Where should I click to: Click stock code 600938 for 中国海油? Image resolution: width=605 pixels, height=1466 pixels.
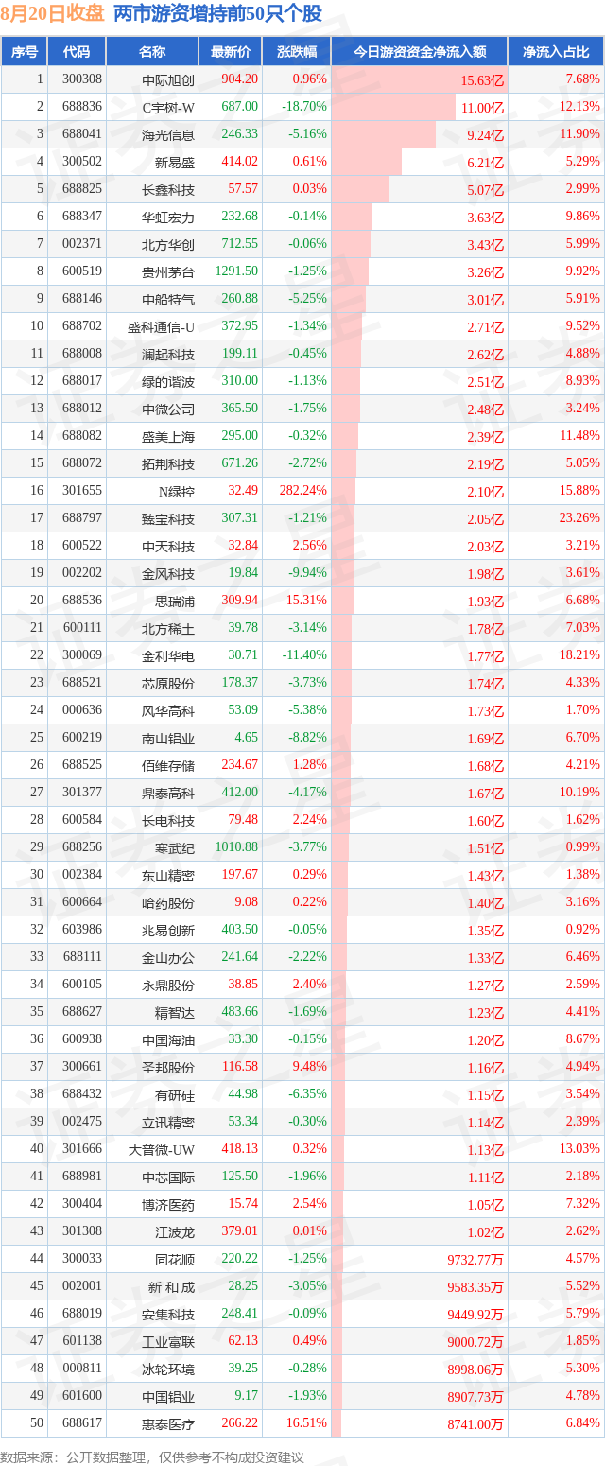82,1039
